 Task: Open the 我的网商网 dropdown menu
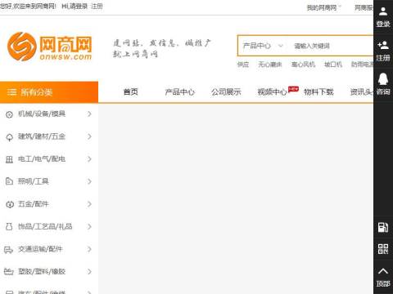324,8
